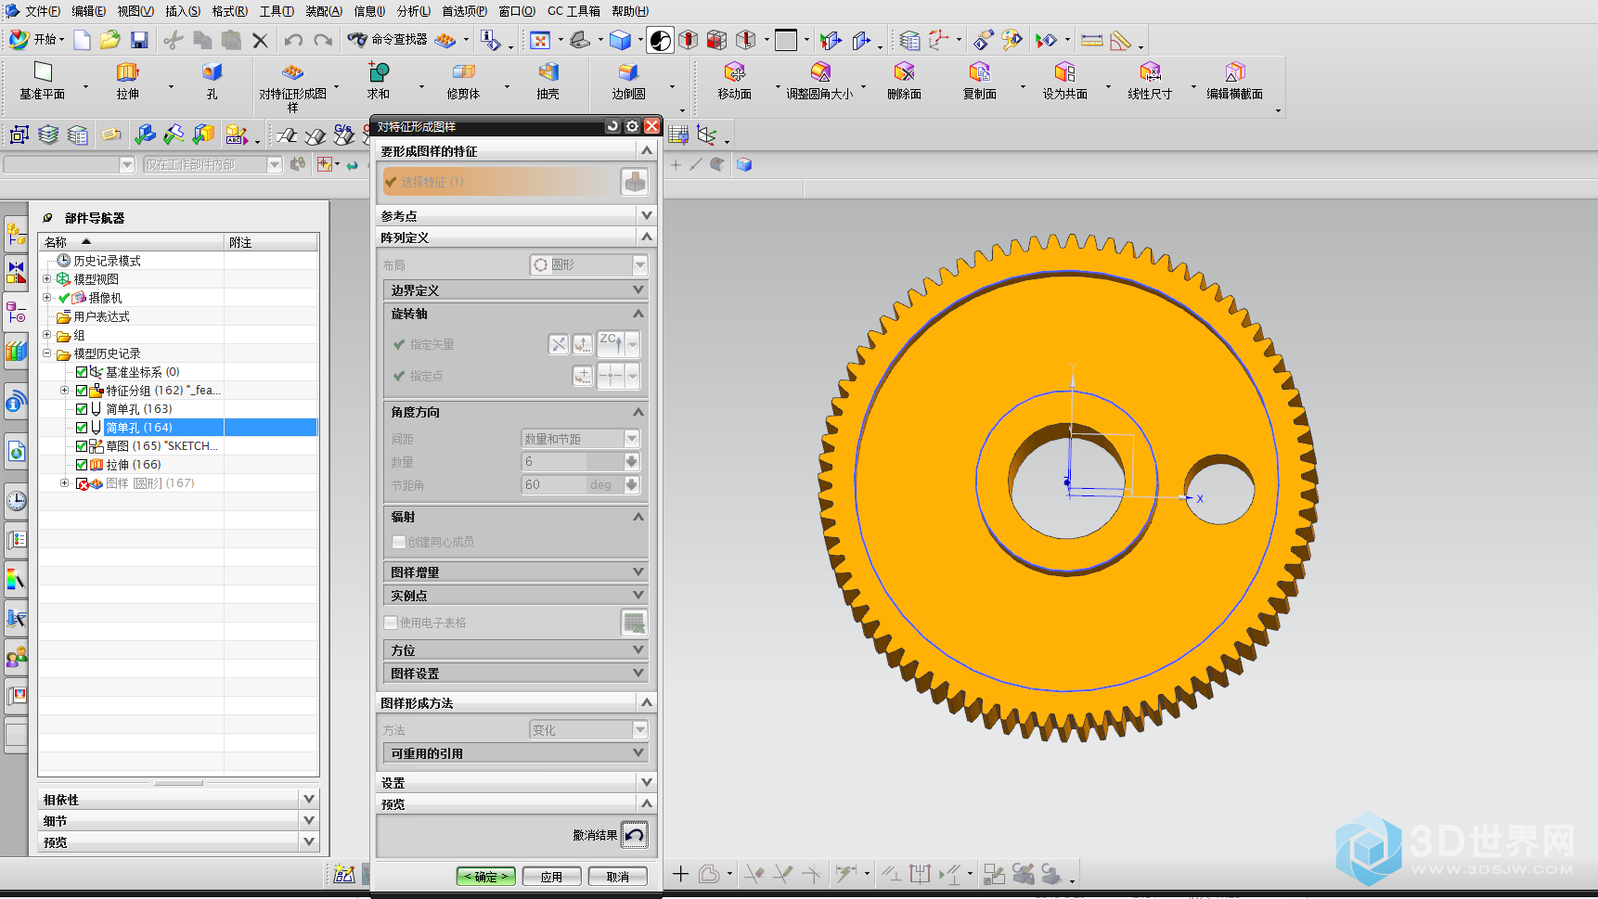The image size is (1598, 899).
Task: Toggle checkbox for 简单孔 (163)
Action: pos(82,409)
